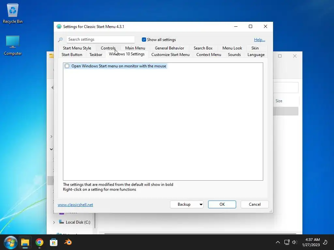Show hidden system tray icons

(x=278, y=242)
